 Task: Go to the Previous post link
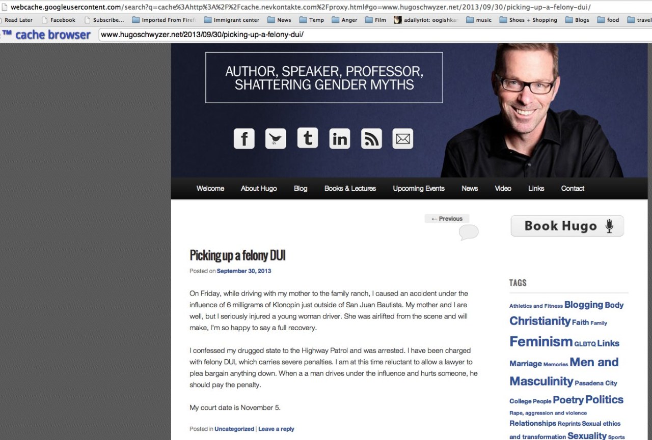(447, 219)
